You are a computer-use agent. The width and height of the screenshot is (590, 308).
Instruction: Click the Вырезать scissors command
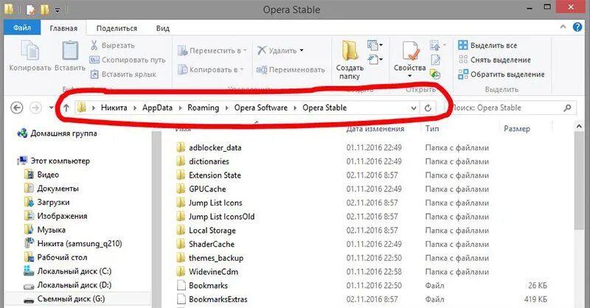[112, 46]
